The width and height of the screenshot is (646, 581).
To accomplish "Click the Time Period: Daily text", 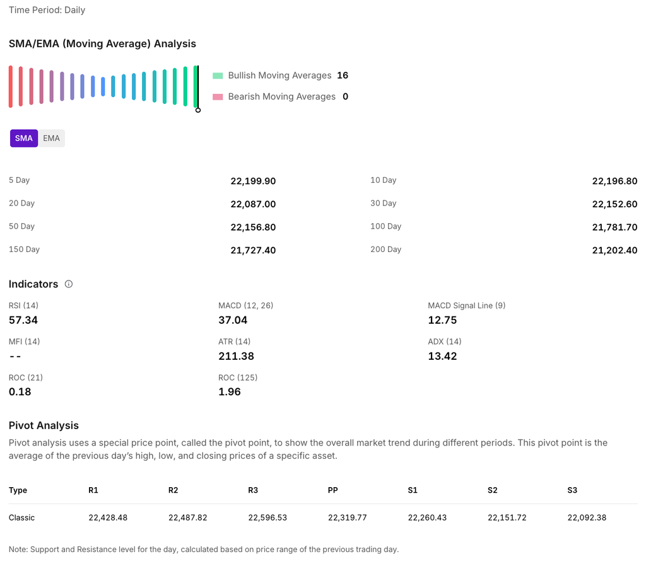I will [47, 10].
